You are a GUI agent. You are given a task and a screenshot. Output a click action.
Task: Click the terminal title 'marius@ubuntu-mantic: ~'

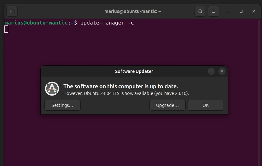point(132,11)
